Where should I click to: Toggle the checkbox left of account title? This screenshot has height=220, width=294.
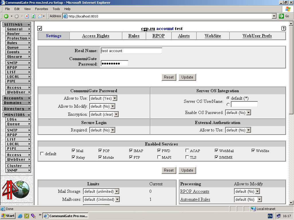(40, 28)
